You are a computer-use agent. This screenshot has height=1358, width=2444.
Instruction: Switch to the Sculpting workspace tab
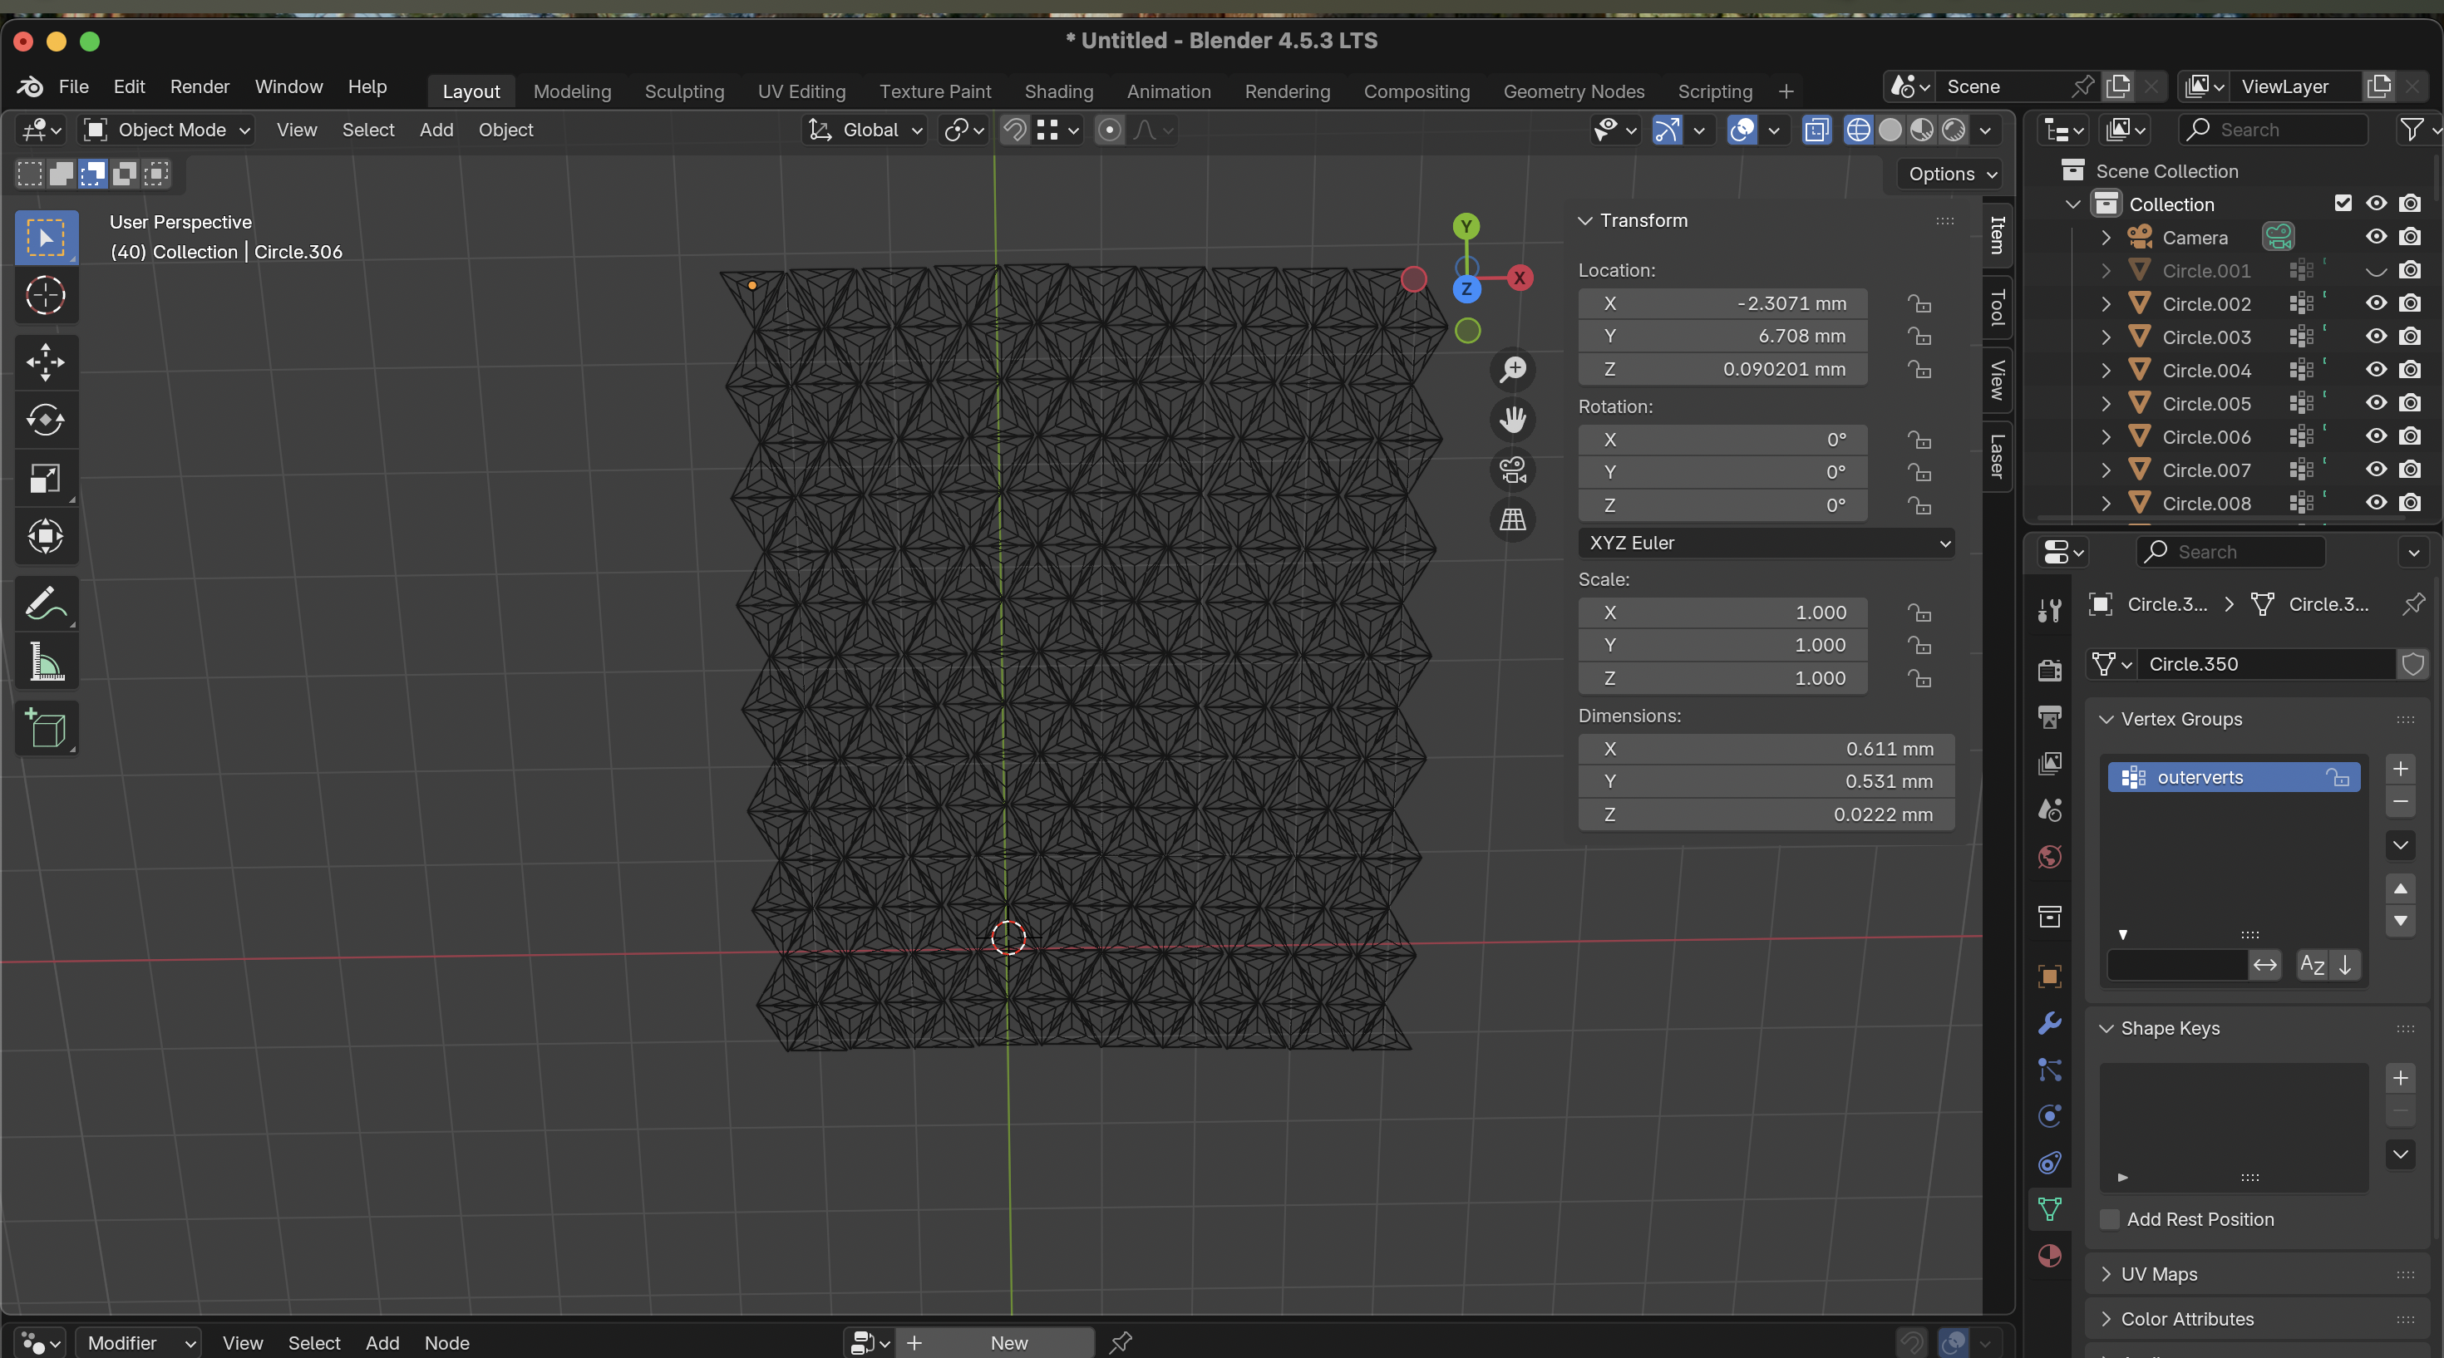click(x=684, y=91)
